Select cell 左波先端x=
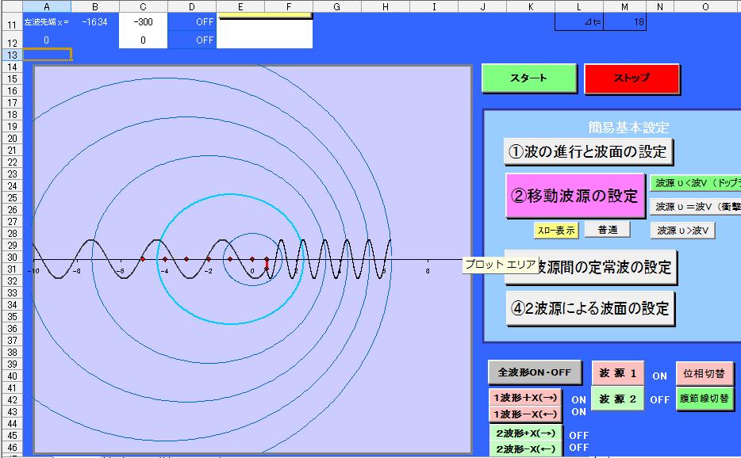The width and height of the screenshot is (741, 458). [47, 21]
